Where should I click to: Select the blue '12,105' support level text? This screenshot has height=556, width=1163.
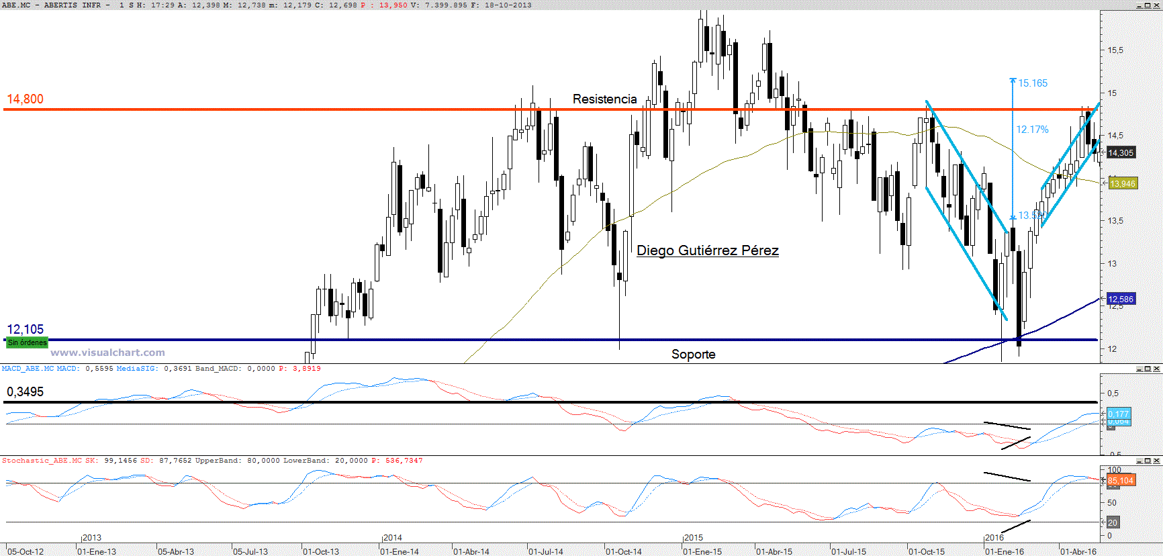pyautogui.click(x=25, y=329)
